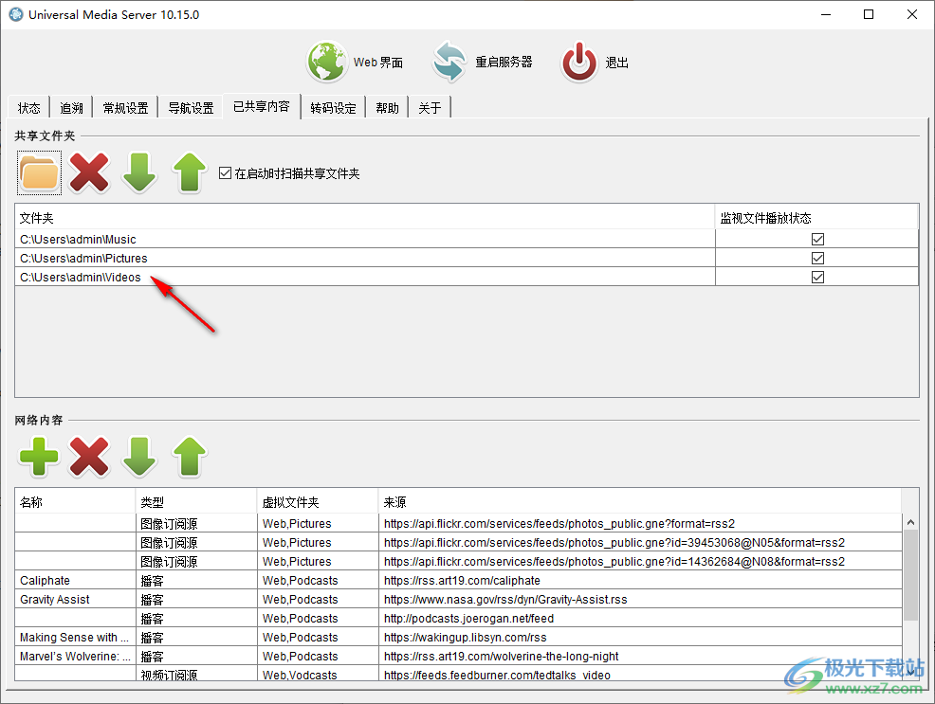Click the restart server arrows icon
Screen dimensions: 935x704
click(449, 62)
